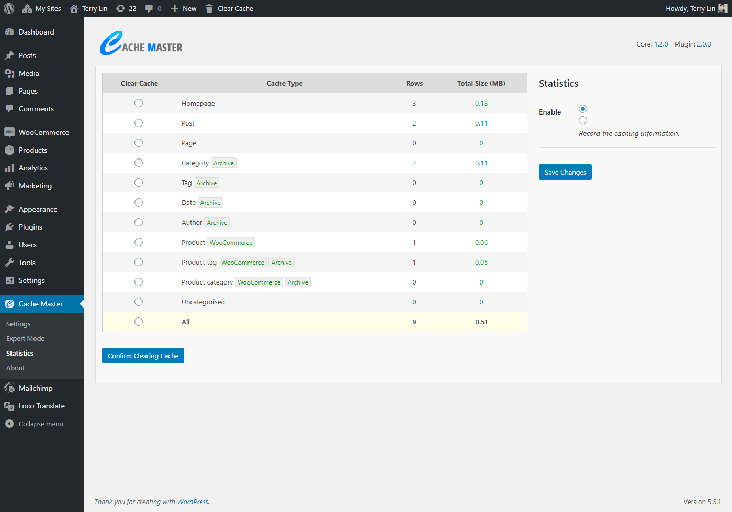Screen dimensions: 732x512
Task: Click the Marketing megaphone icon
Action: [9, 186]
